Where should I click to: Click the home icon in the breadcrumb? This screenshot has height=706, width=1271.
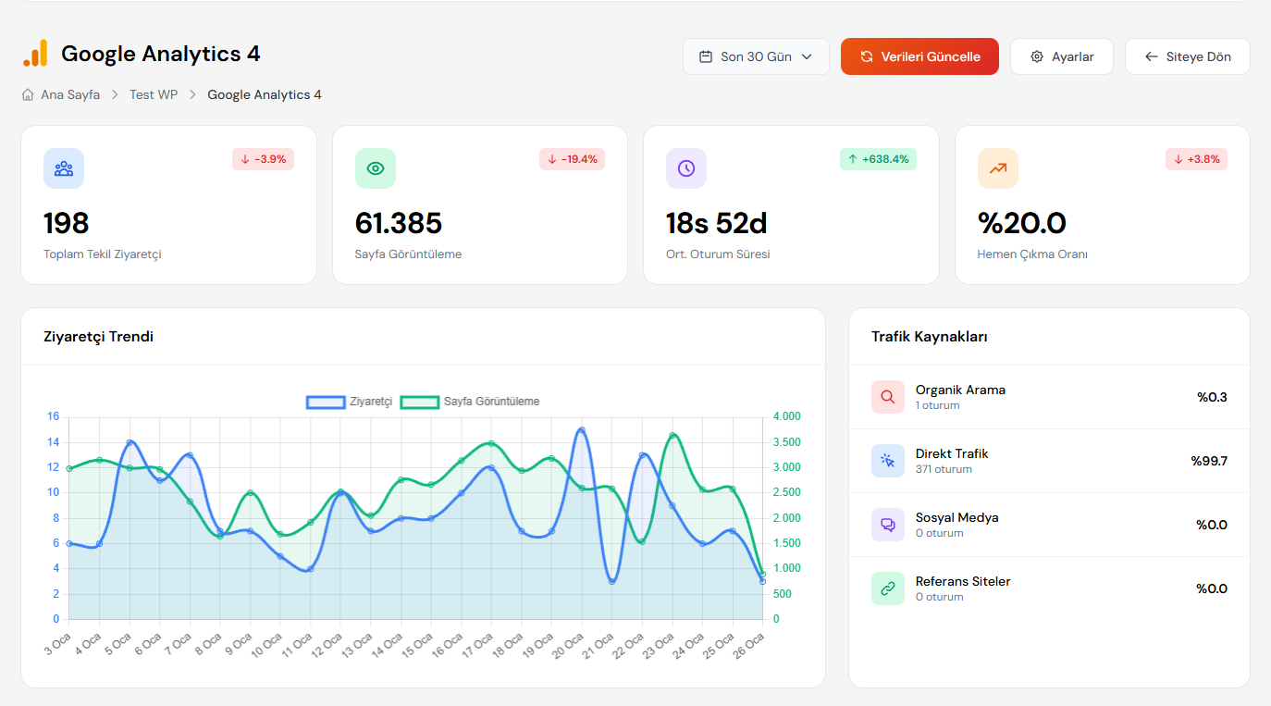tap(28, 94)
